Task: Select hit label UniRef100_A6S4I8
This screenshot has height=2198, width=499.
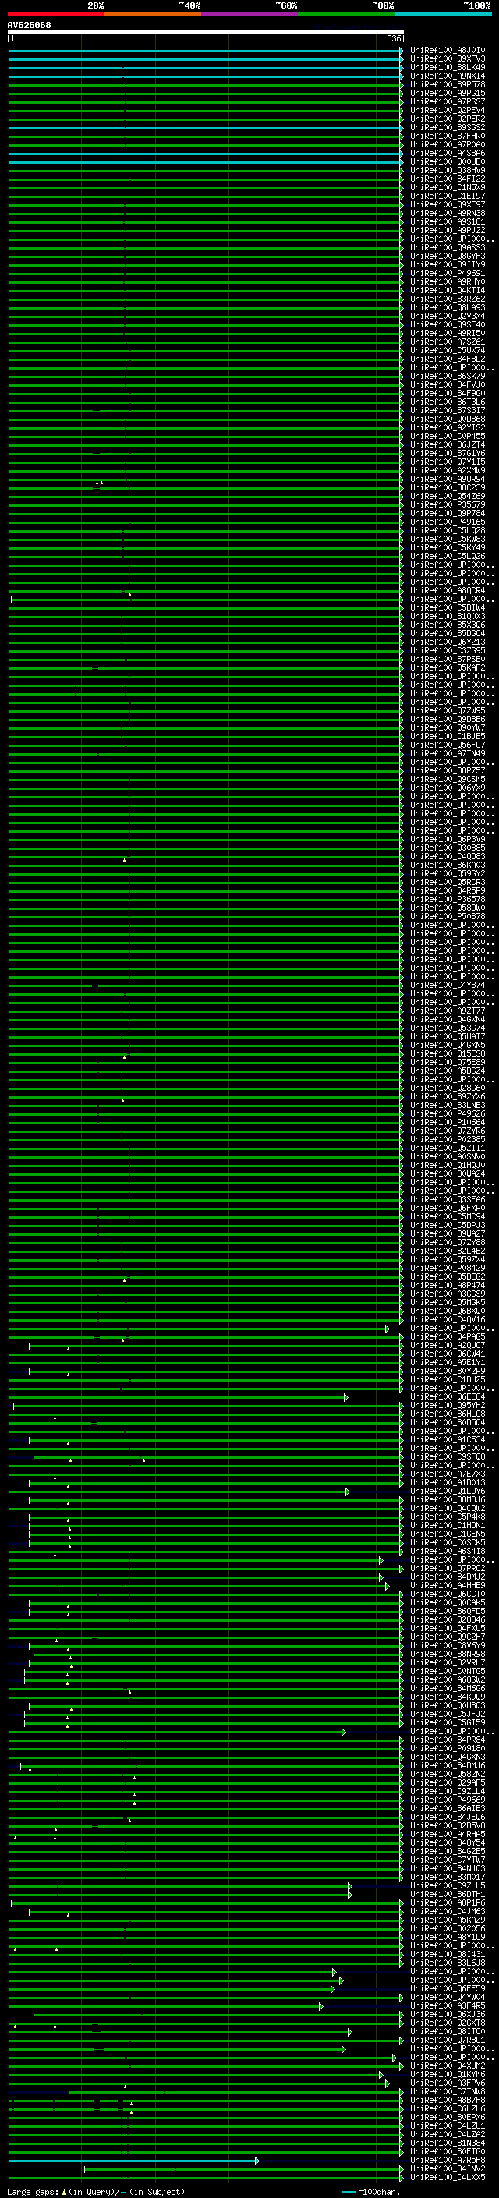Action: (x=447, y=1551)
